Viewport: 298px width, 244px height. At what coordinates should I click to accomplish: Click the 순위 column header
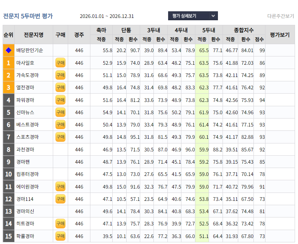point(9,35)
